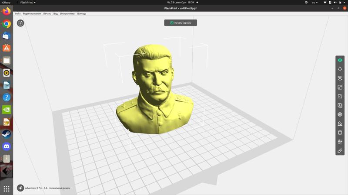Open Files manager from the dock
Image resolution: width=348 pixels, height=195 pixels.
tap(7, 60)
